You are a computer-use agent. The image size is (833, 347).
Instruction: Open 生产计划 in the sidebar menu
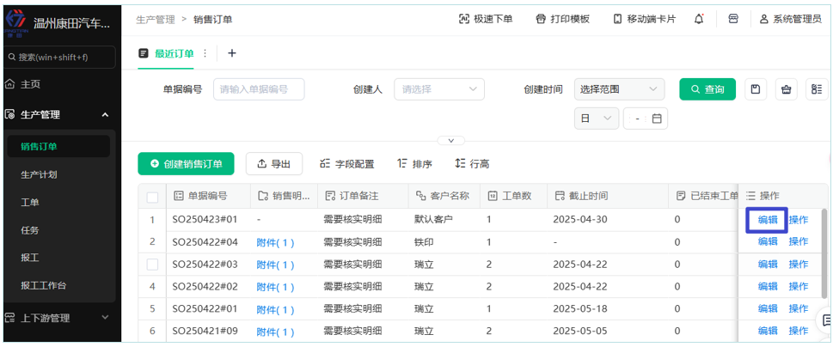(40, 174)
